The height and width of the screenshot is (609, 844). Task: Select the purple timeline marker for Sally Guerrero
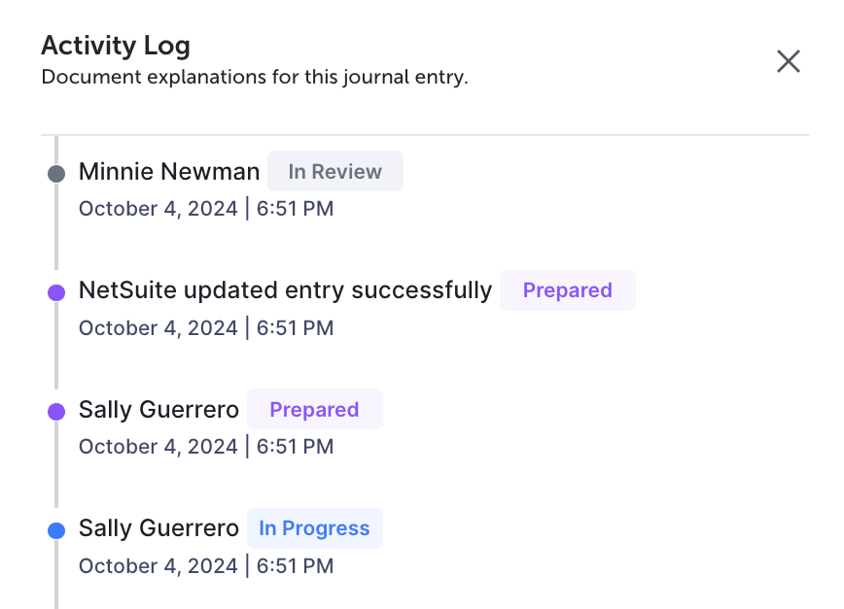pyautogui.click(x=56, y=410)
